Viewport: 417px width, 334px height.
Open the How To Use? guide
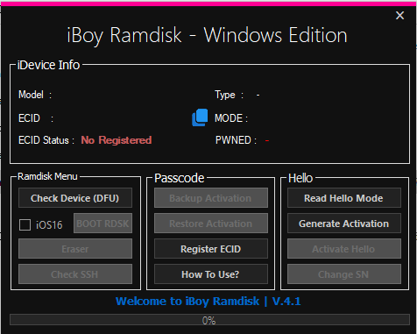[211, 274]
